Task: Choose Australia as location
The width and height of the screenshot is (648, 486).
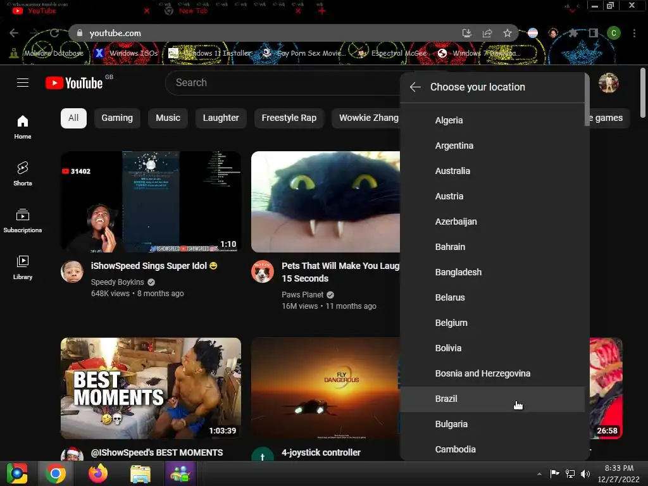Action: tap(492, 171)
